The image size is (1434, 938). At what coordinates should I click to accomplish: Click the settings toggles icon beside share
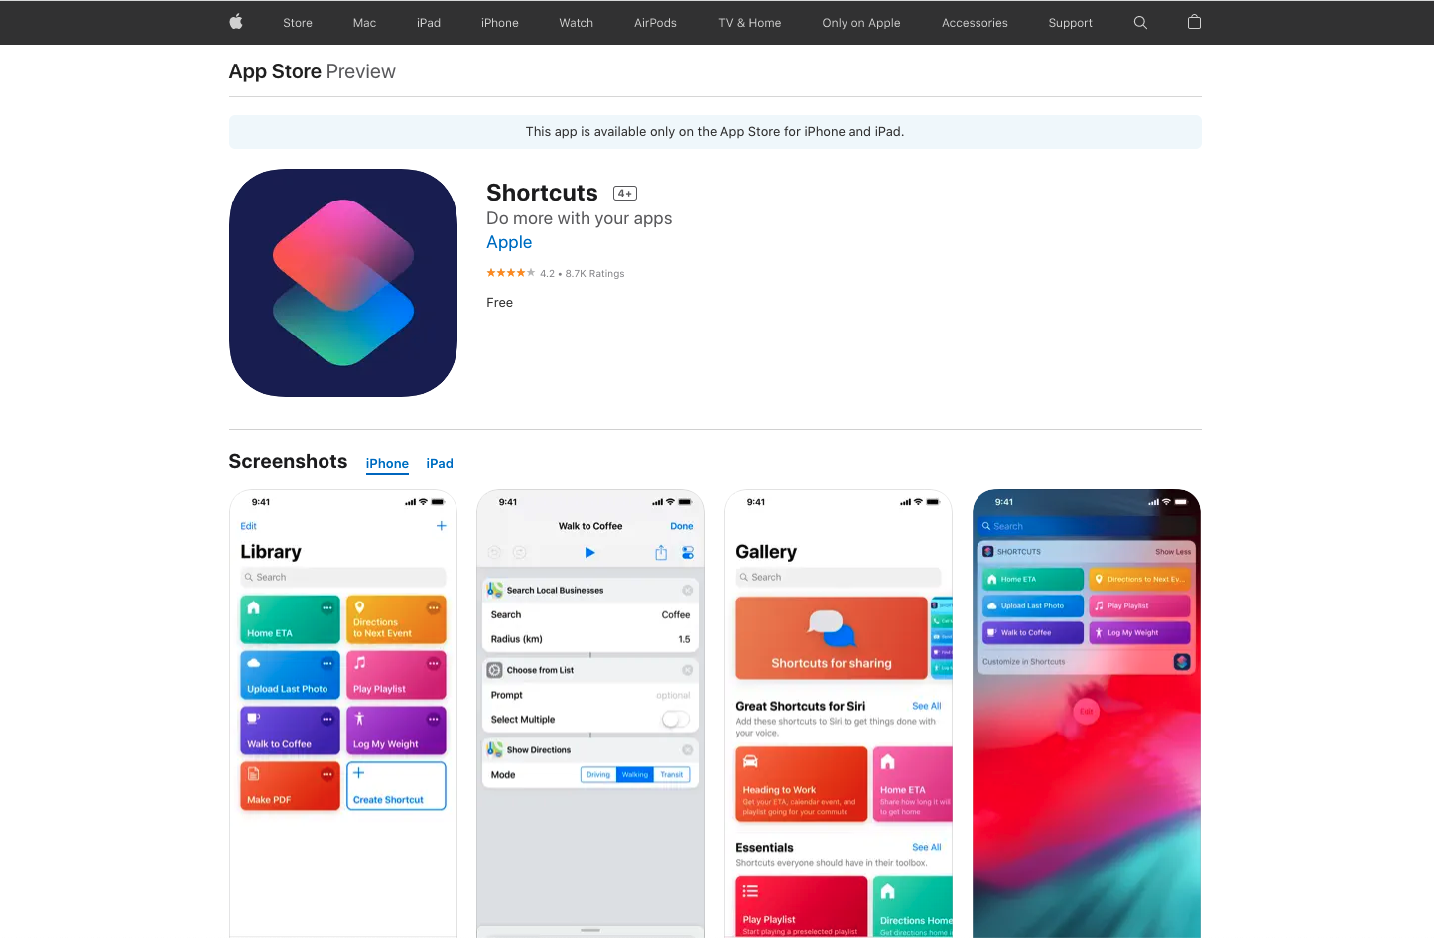tap(688, 553)
